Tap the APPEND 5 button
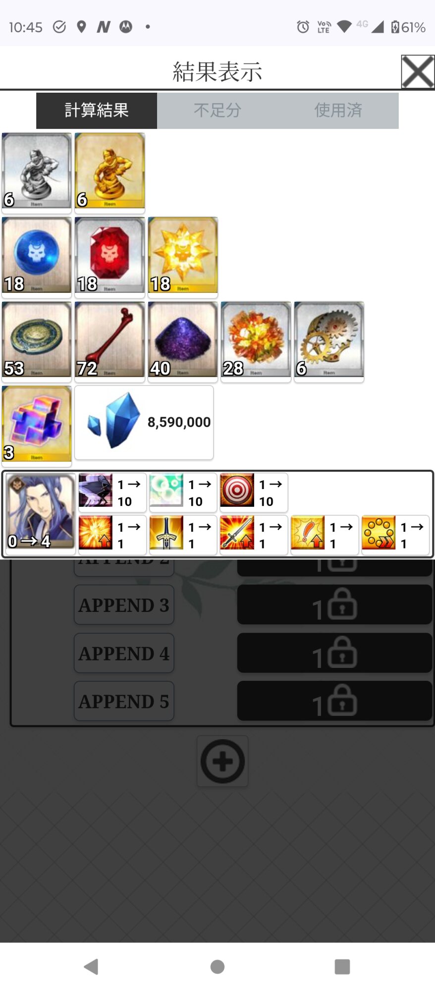Screen dimensions: 435x991 pos(124,701)
